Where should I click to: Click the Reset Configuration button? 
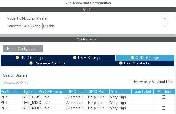click(23, 49)
